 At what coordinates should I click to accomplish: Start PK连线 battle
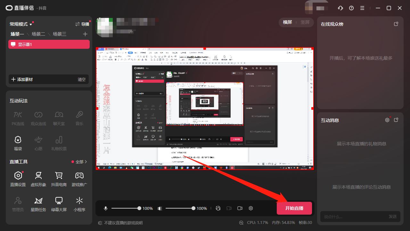point(18,118)
